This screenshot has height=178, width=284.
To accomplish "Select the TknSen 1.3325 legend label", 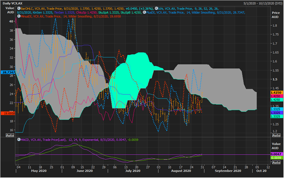I will pos(64,13).
